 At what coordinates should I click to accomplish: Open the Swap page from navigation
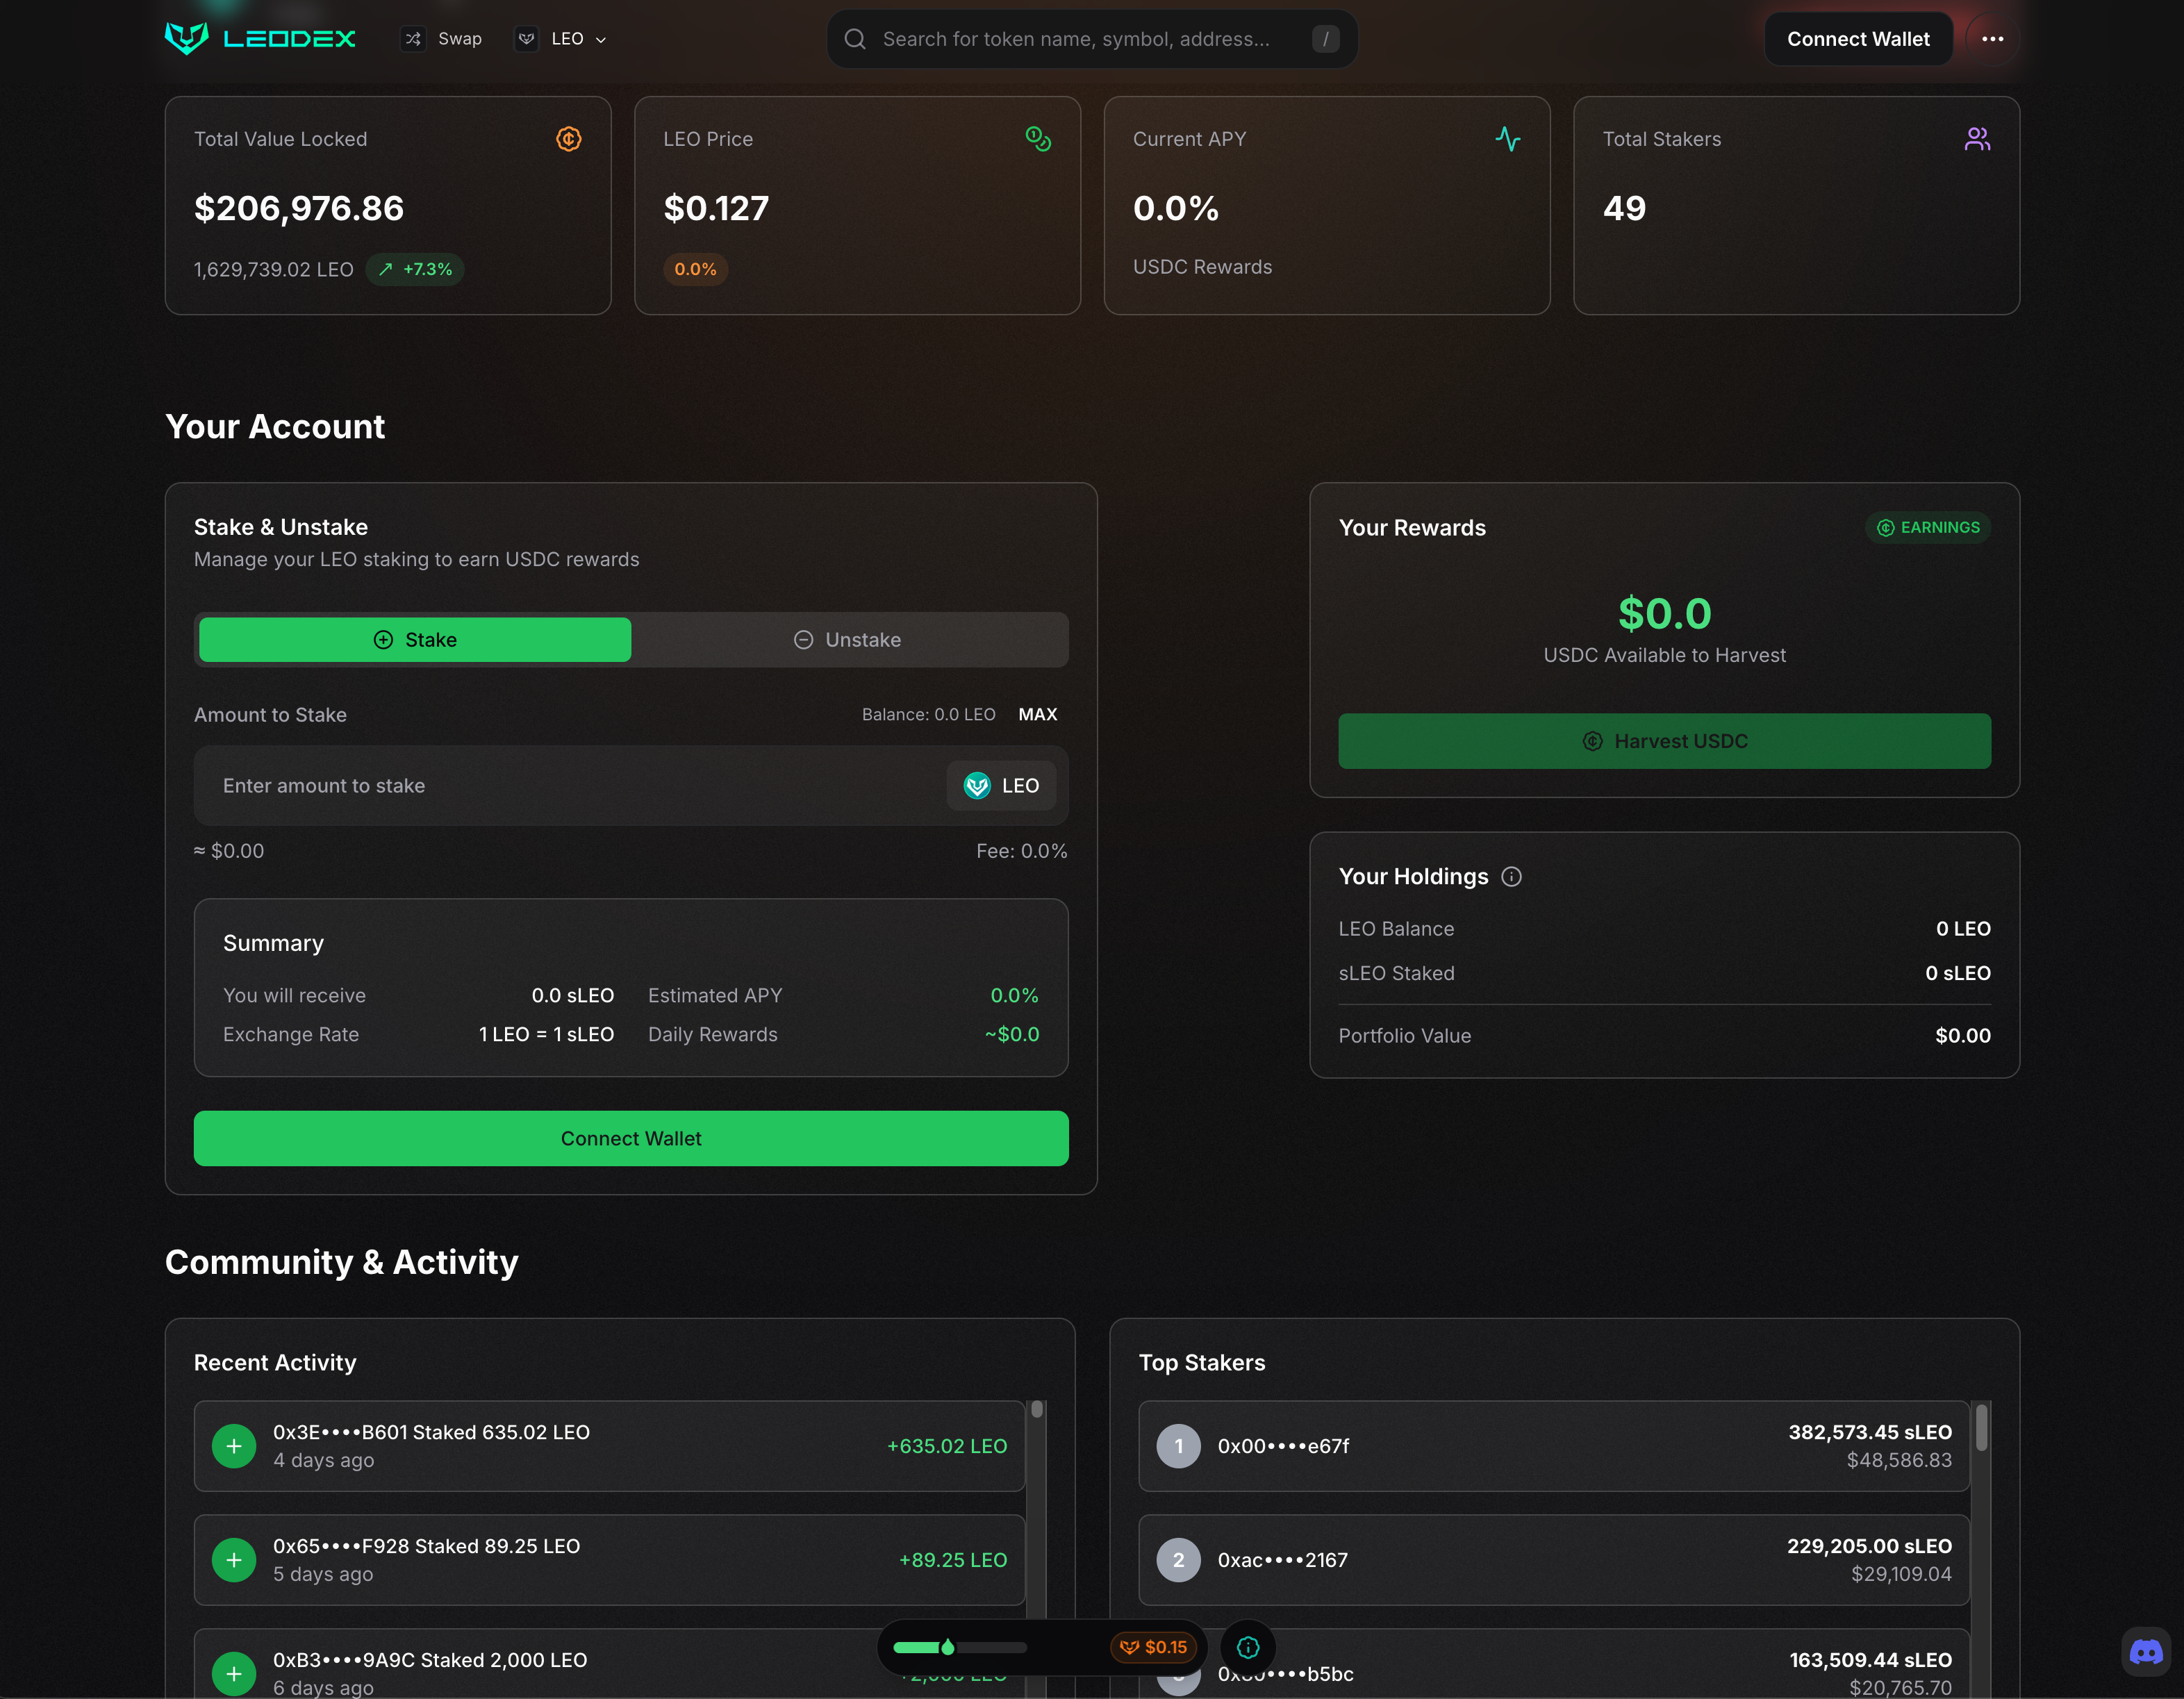(x=443, y=39)
